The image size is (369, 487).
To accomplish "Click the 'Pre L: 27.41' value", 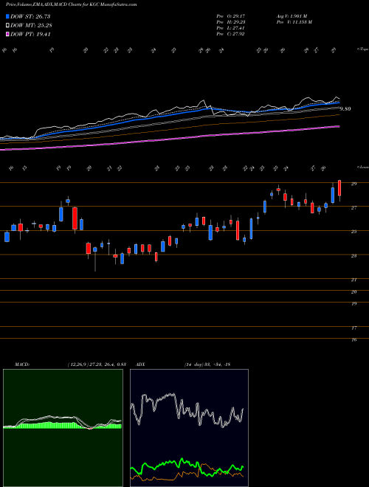I will [231, 28].
